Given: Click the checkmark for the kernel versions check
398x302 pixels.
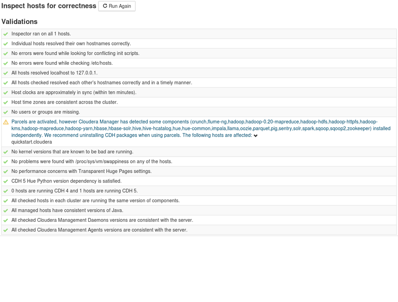Looking at the screenshot, I should pos(6,152).
